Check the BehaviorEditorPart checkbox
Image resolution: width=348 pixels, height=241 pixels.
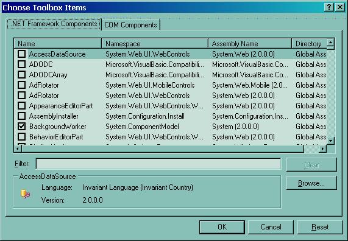point(21,137)
